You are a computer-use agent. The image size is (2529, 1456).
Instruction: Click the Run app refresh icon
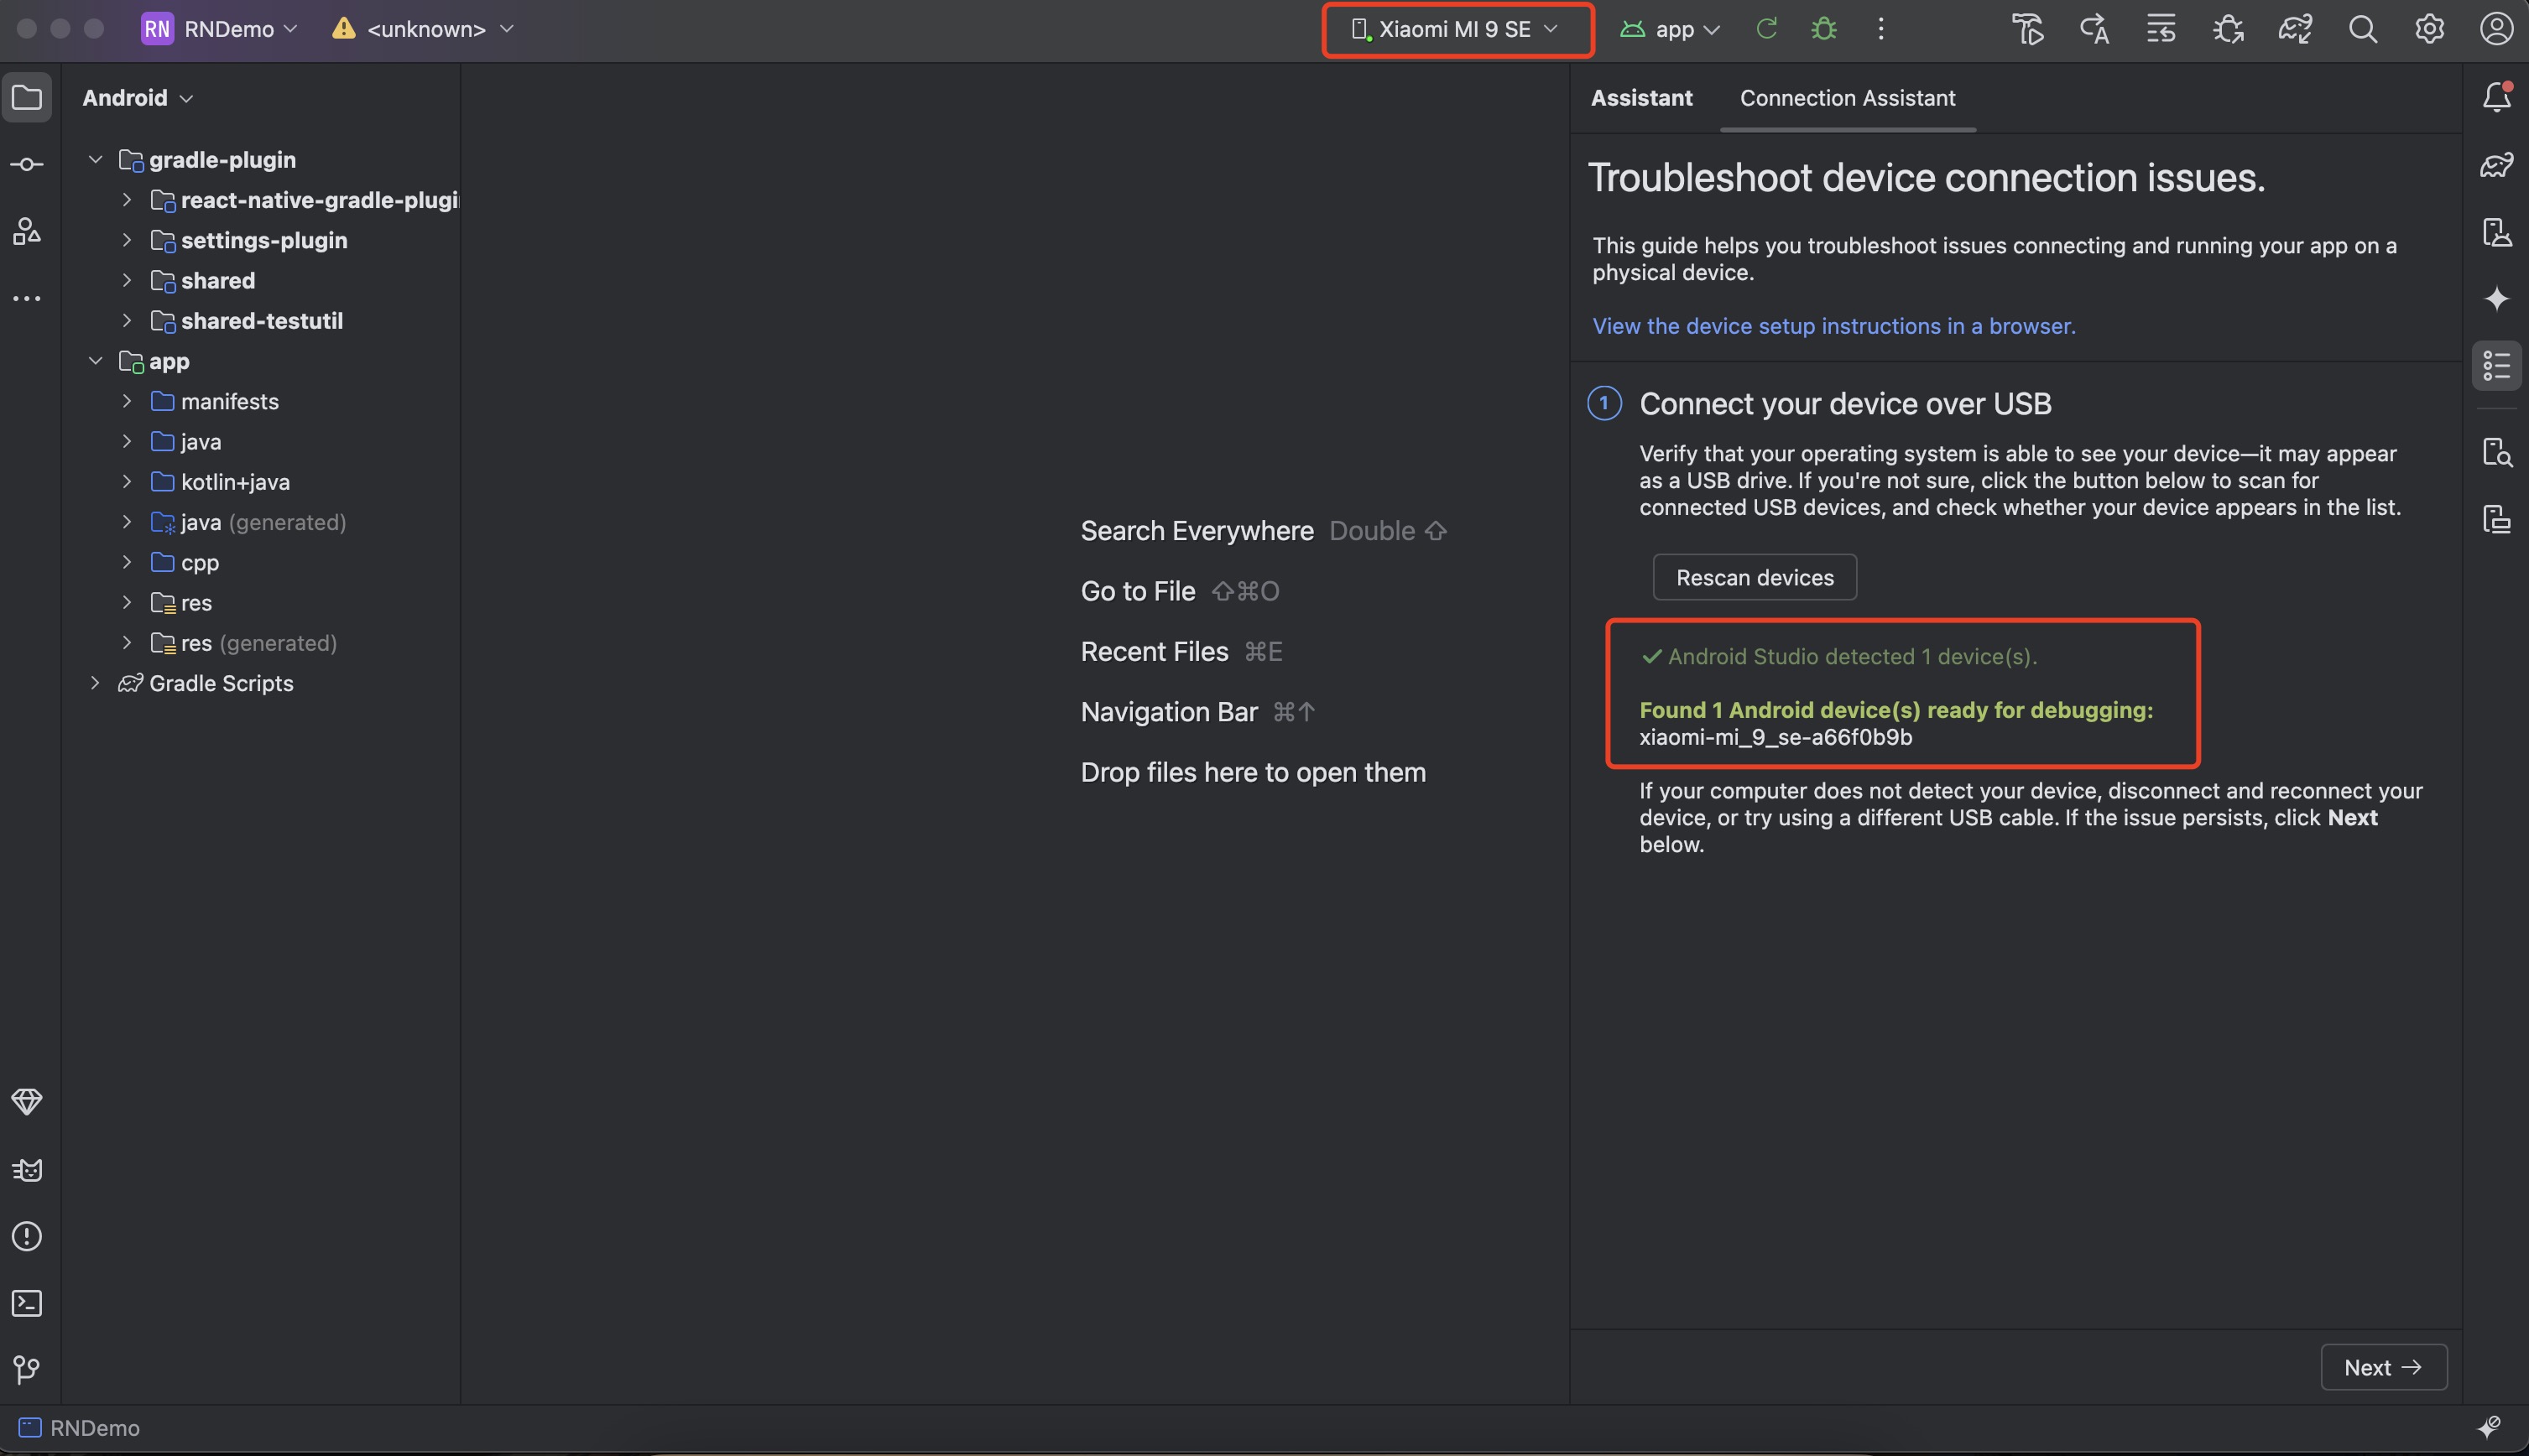tap(1767, 29)
